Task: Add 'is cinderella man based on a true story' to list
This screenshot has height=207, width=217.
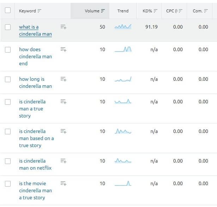Action: (x=64, y=131)
